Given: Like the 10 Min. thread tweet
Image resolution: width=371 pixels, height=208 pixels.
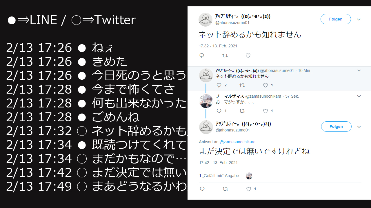Looking at the screenshot, I should click(x=265, y=85).
